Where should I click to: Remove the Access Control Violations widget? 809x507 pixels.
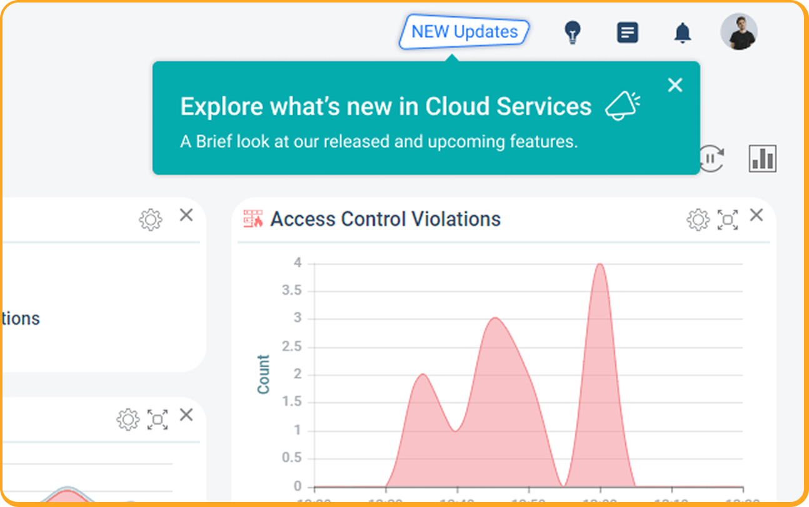pos(756,215)
